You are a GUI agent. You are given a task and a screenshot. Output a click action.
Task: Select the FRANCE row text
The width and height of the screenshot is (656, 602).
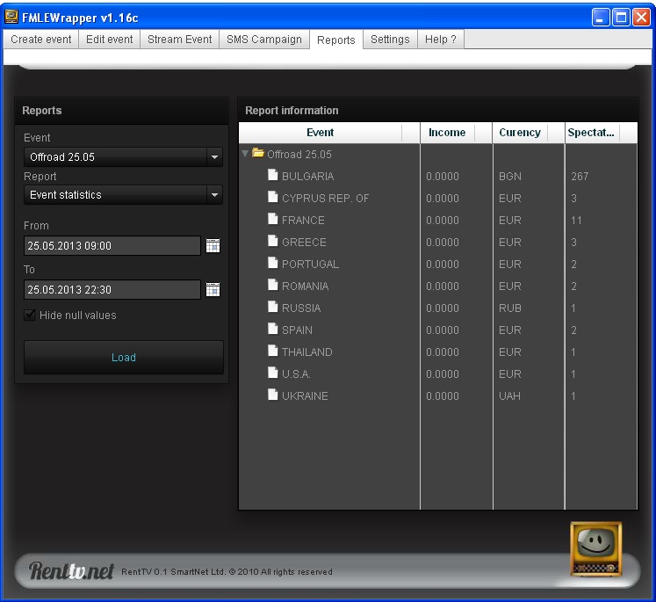tap(303, 221)
